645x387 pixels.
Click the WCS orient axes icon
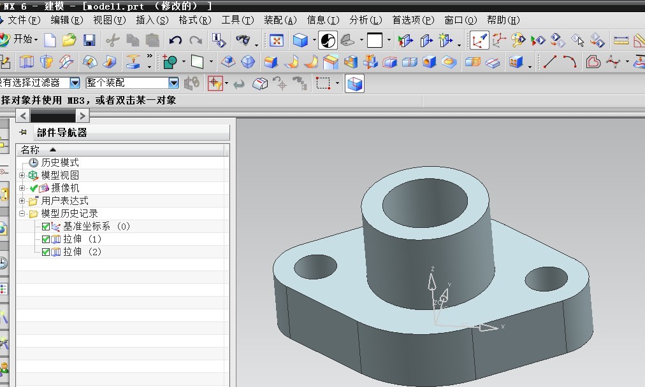(x=498, y=40)
